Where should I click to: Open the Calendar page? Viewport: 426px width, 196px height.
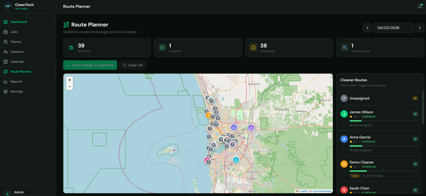click(27, 62)
